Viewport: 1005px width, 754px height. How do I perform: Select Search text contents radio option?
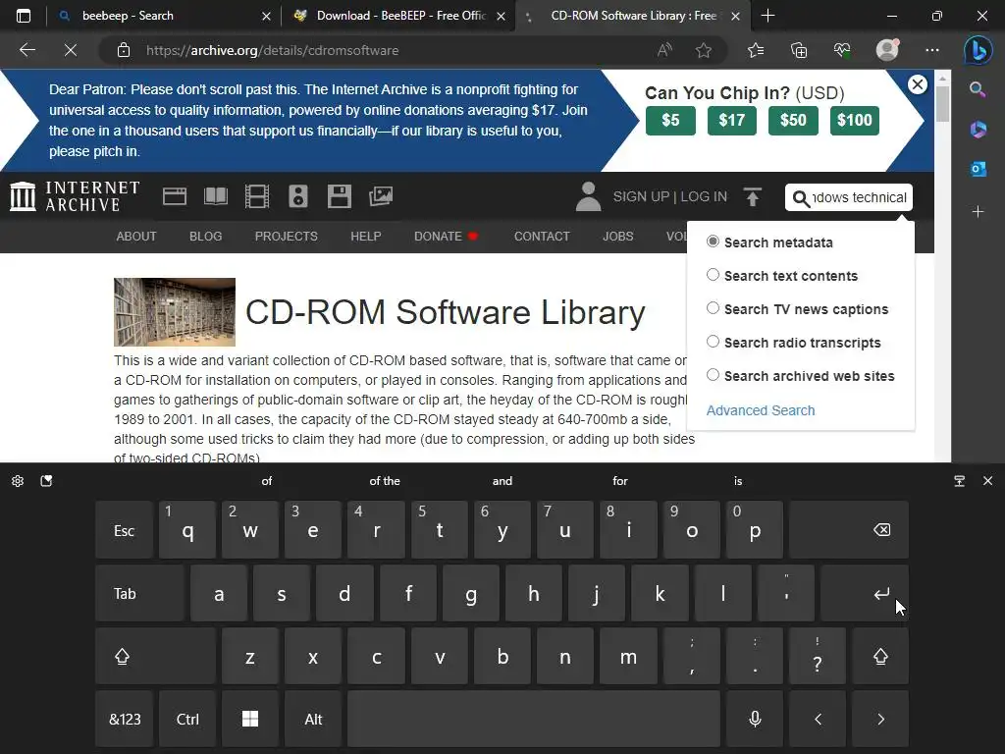(x=713, y=275)
